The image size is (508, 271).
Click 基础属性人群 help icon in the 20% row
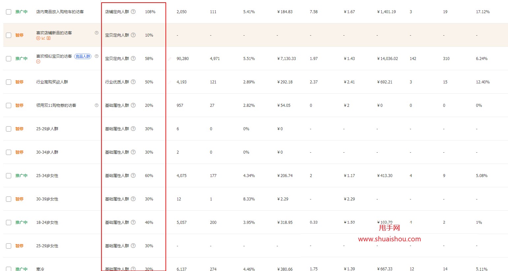pyautogui.click(x=133, y=105)
